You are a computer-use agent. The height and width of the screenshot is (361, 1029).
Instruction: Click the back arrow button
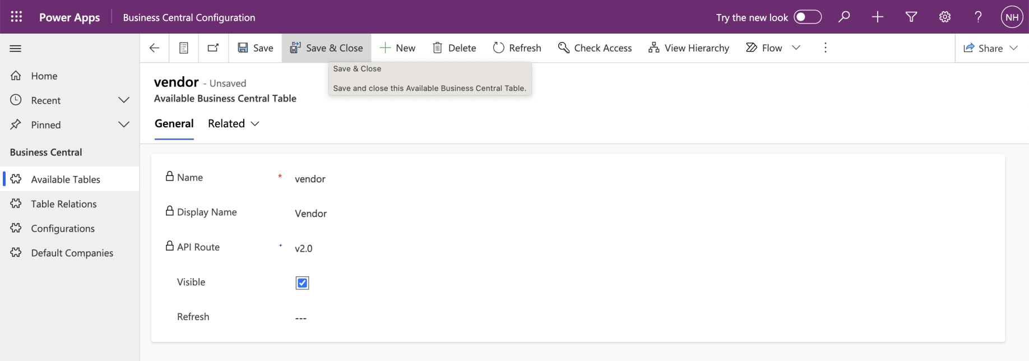click(x=155, y=48)
